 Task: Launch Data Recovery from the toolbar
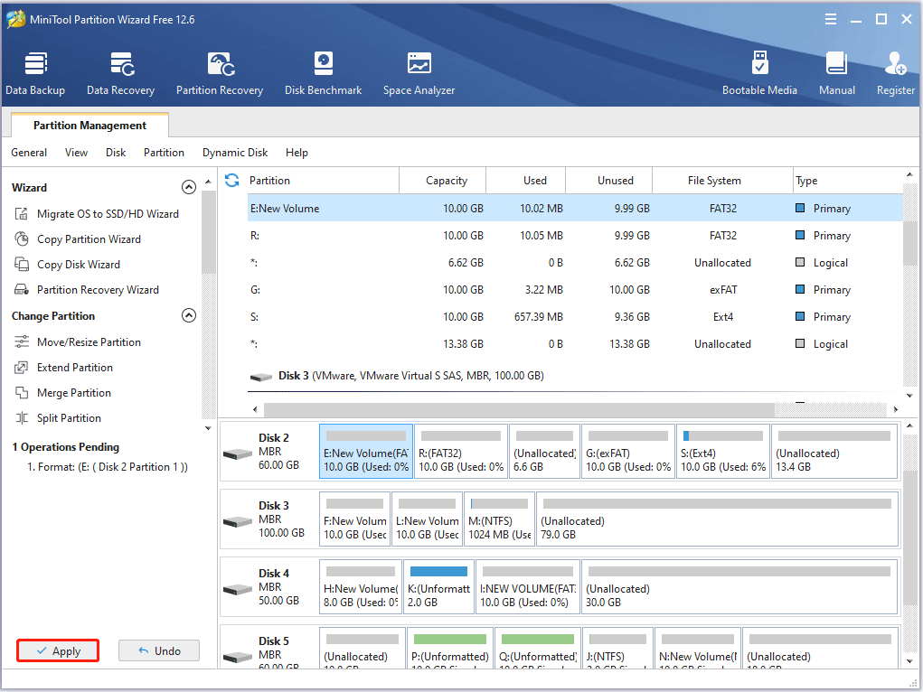(x=120, y=73)
